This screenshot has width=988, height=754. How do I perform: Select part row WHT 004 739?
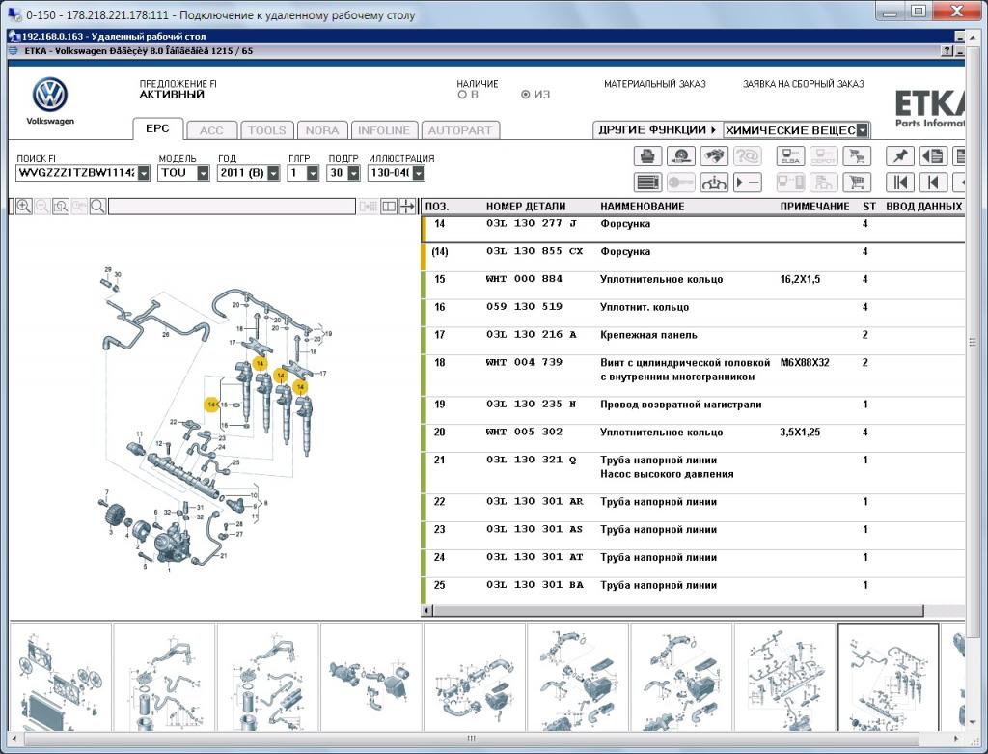(x=693, y=376)
